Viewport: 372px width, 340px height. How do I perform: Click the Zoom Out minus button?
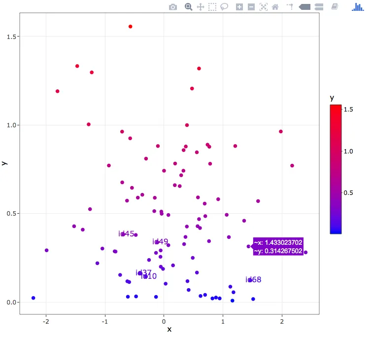tap(251, 7)
